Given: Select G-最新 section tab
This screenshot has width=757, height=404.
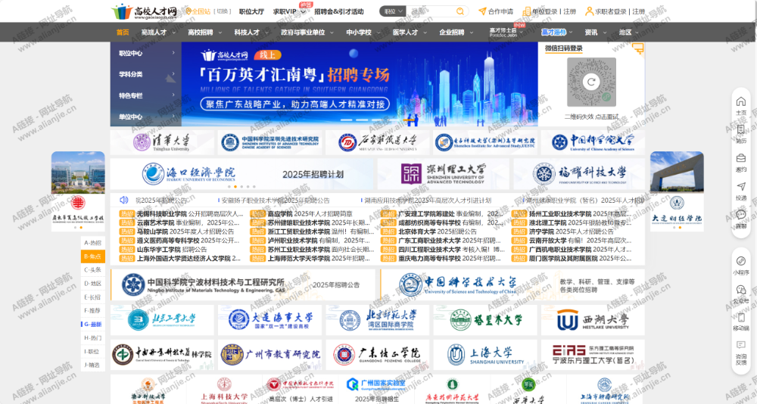Looking at the screenshot, I should click(x=92, y=325).
